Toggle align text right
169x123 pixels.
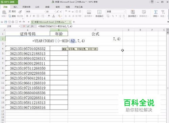(73, 16)
